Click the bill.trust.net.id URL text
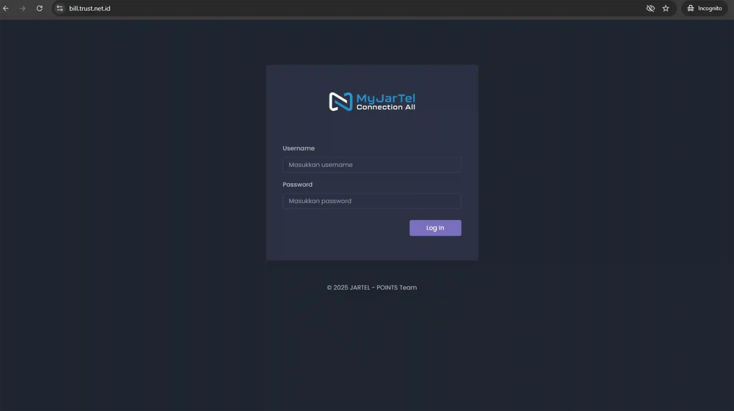This screenshot has width=734, height=411. tap(89, 8)
